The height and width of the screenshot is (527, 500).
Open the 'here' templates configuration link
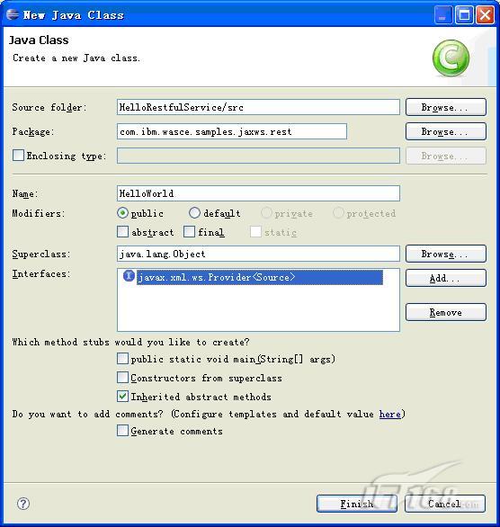[x=389, y=414]
